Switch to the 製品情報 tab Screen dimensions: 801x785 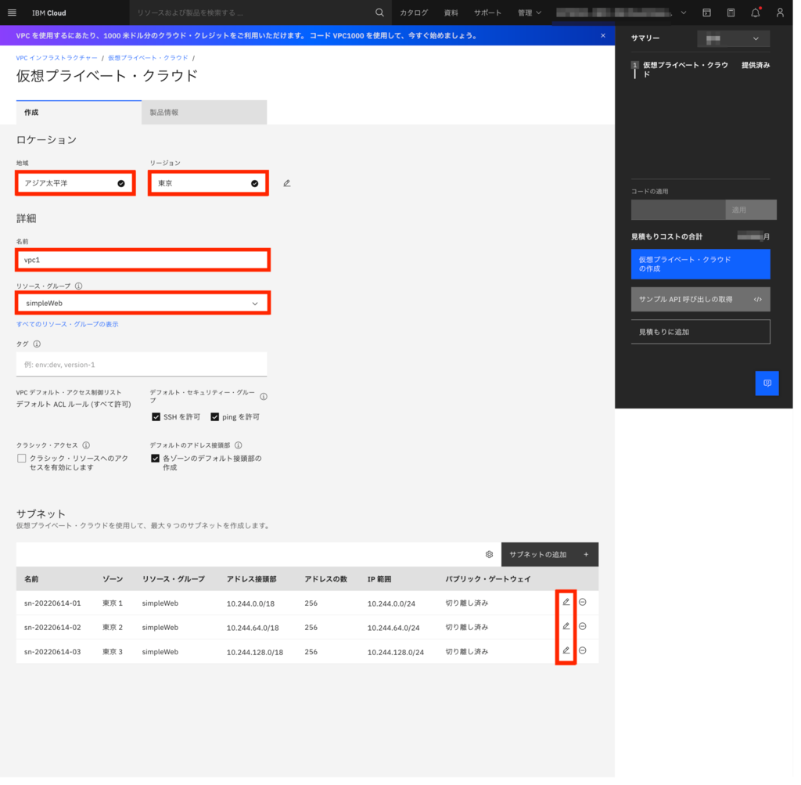206,113
